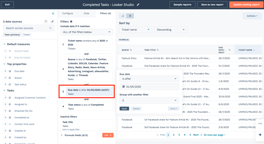
Task: Collapse the Tasks properties section
Action: 4,91
